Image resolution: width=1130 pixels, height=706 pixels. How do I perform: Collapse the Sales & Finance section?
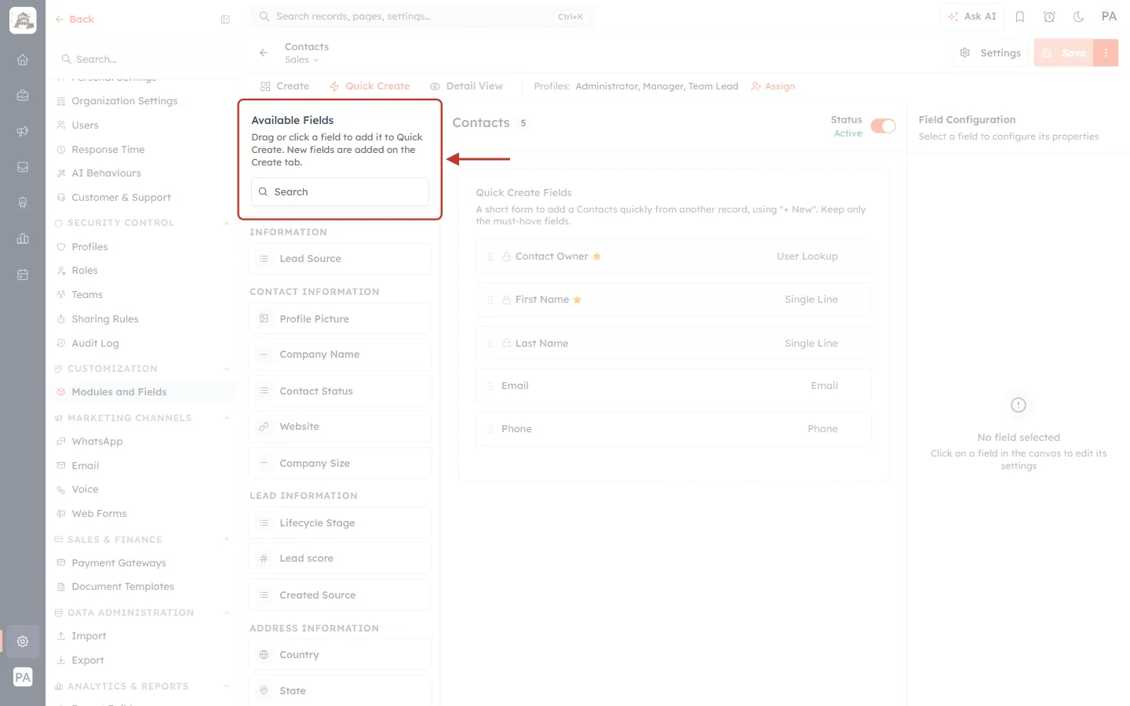click(227, 540)
